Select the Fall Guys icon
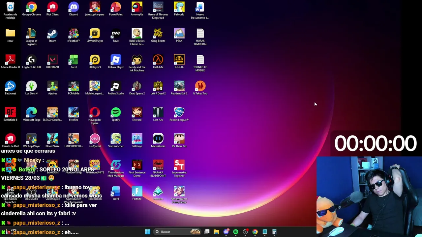Screen dimensions: 422x237 [137, 141]
